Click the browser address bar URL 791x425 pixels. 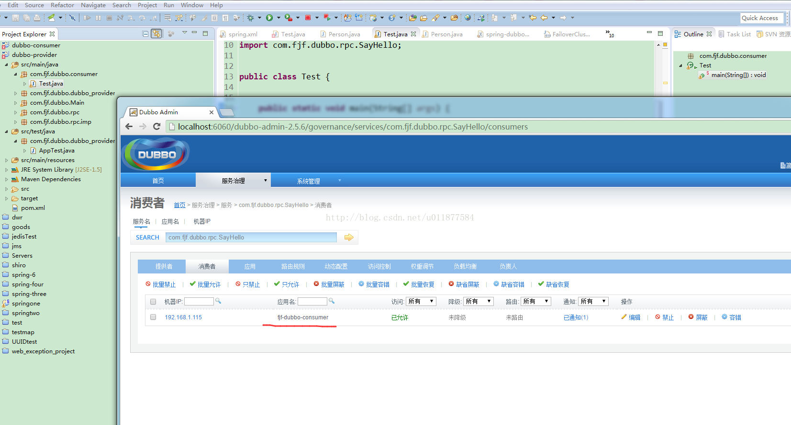click(x=353, y=127)
